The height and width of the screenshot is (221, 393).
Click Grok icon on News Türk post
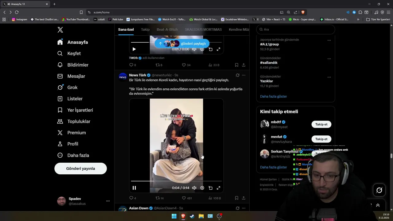coord(237,75)
